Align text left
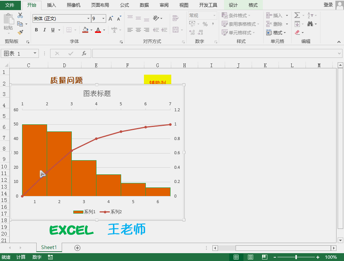Screen dimensions: 344x261 click(130, 30)
